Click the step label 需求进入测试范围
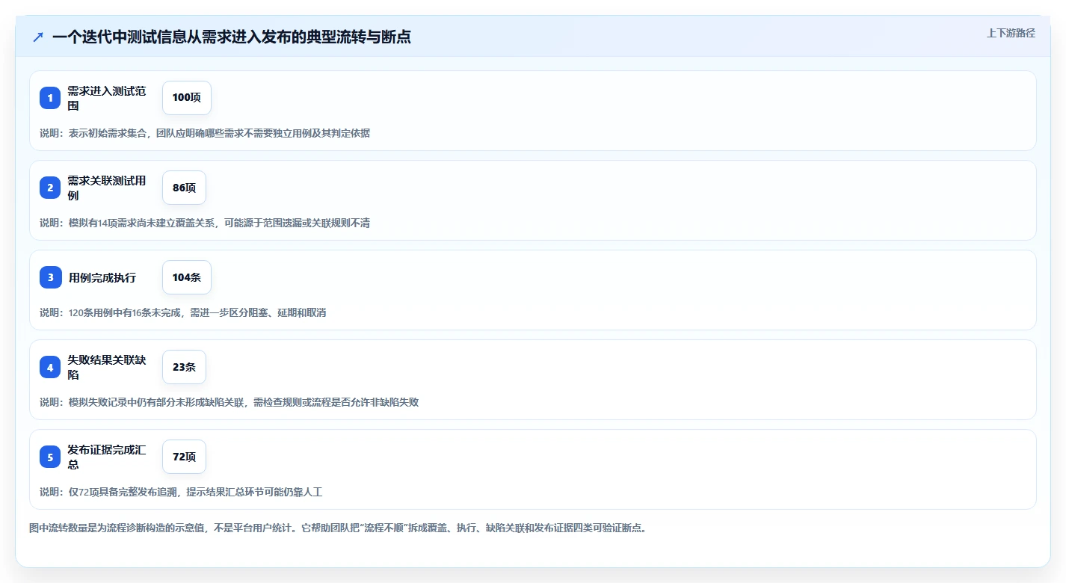 click(x=107, y=98)
